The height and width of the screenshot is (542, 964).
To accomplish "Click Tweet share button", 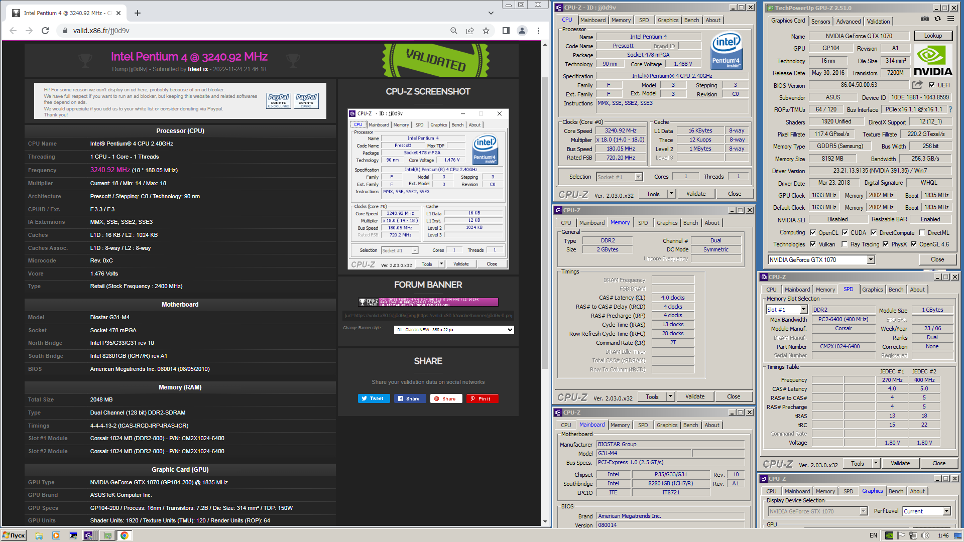I will pos(374,398).
